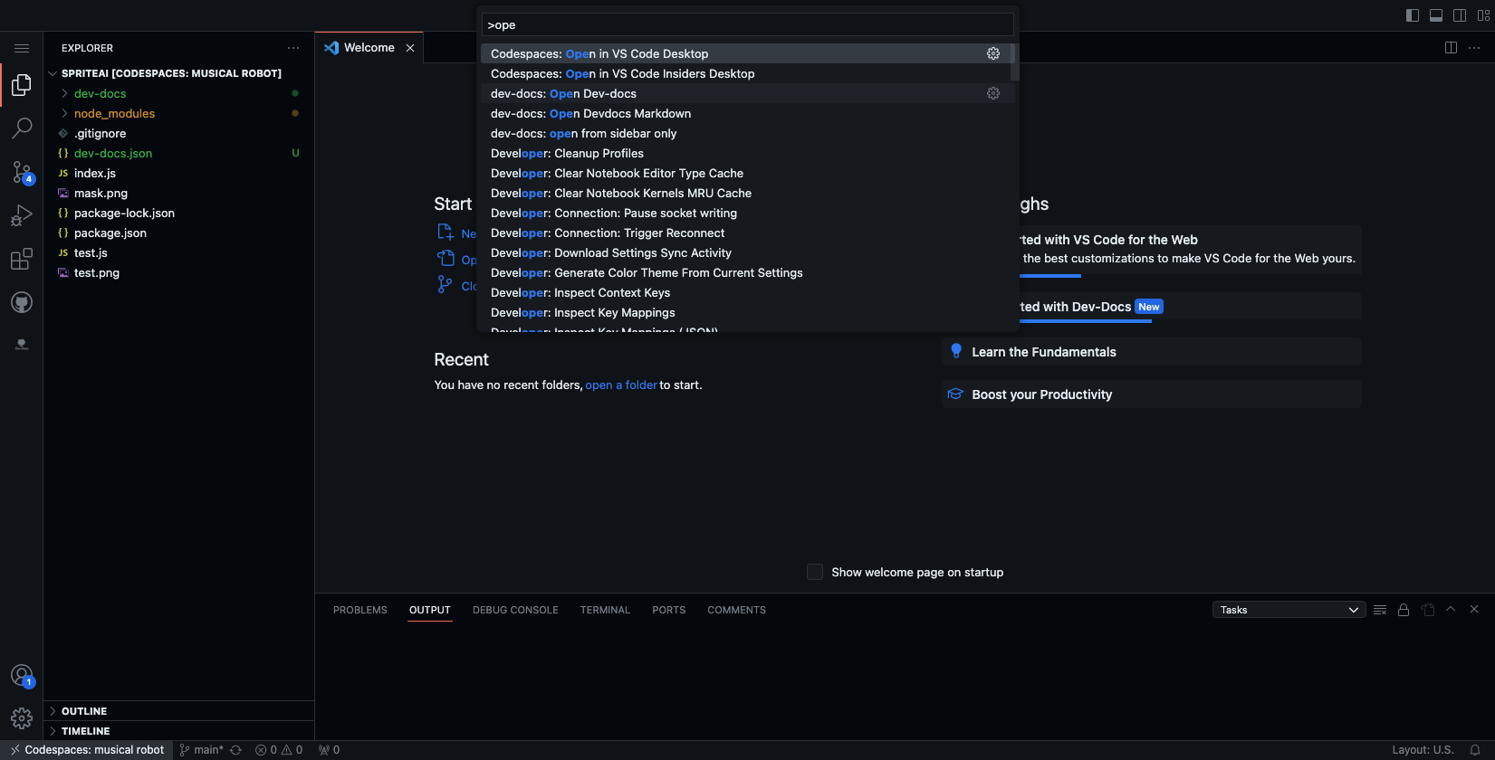Open the GitHub view in activity bar
Viewport: 1495px width, 760px height.
tap(22, 303)
